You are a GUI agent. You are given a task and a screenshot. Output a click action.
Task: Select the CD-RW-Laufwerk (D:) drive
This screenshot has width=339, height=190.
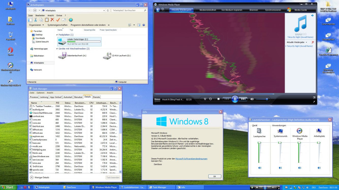(x=117, y=55)
